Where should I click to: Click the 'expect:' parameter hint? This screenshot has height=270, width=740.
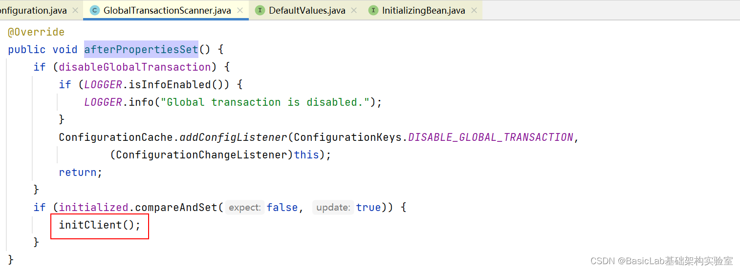click(x=245, y=207)
